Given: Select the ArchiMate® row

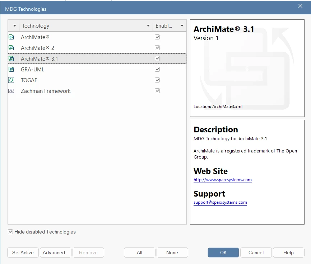Looking at the screenshot, I should (x=97, y=37).
